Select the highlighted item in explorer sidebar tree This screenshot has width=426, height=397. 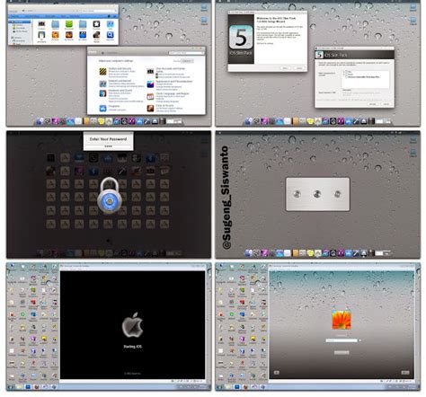click(x=20, y=22)
